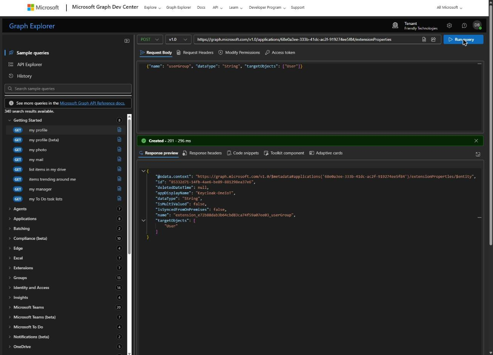Open docs icon for list items in my drive
The image size is (493, 355).
(119, 169)
